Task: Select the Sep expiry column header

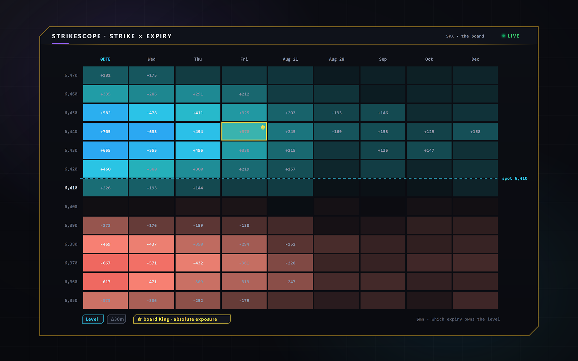Action: (x=383, y=59)
